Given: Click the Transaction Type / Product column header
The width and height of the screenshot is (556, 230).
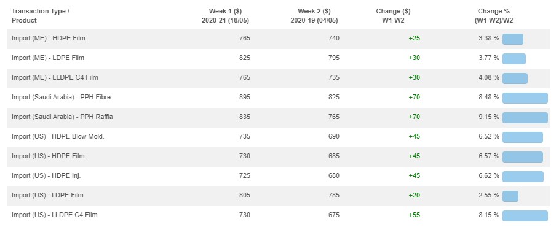Looking at the screenshot, I should pos(41,16).
